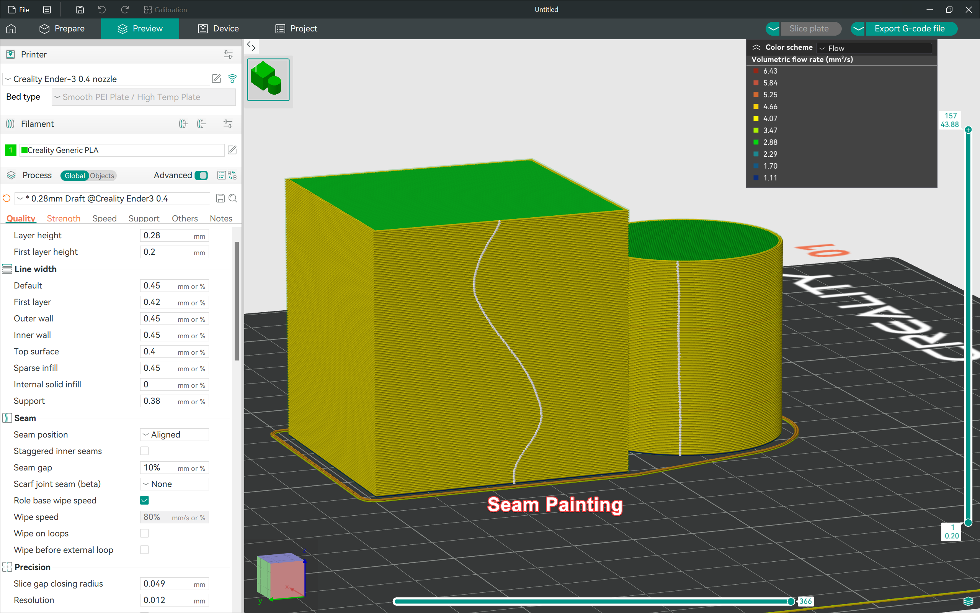
Task: Slice the current plate
Action: 809,28
